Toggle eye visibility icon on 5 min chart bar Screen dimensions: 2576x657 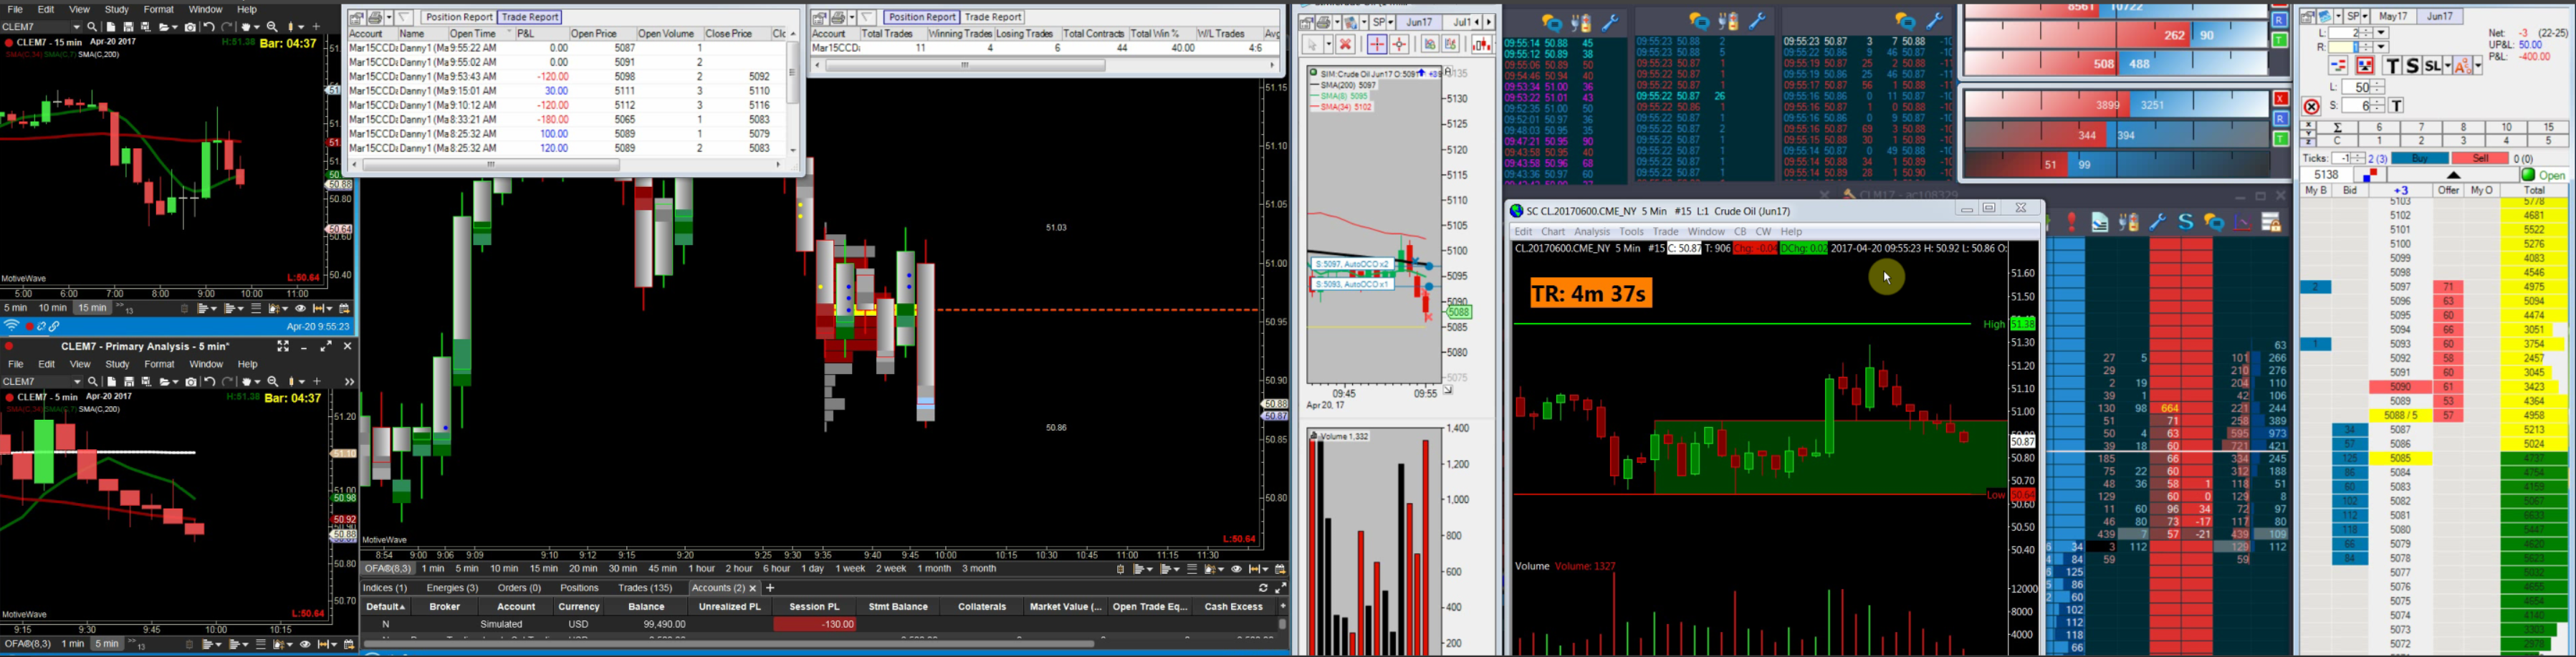tap(305, 645)
